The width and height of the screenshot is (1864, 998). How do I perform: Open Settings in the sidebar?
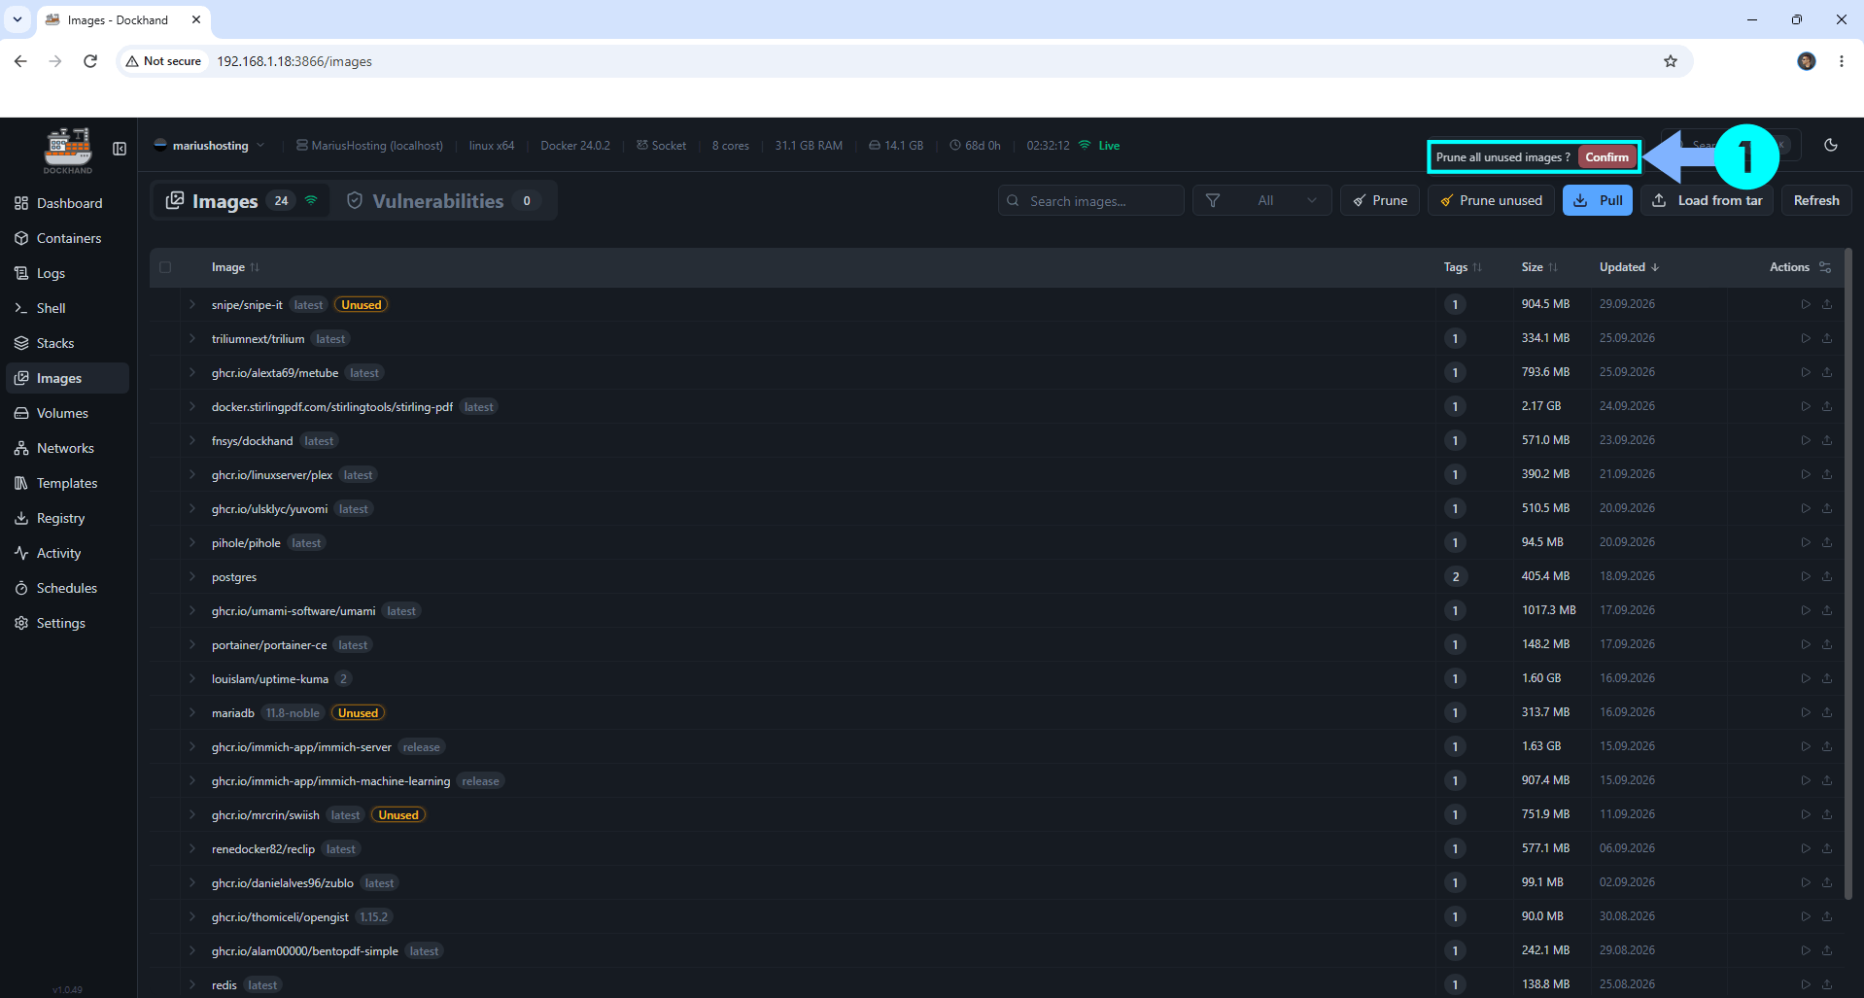point(68,623)
